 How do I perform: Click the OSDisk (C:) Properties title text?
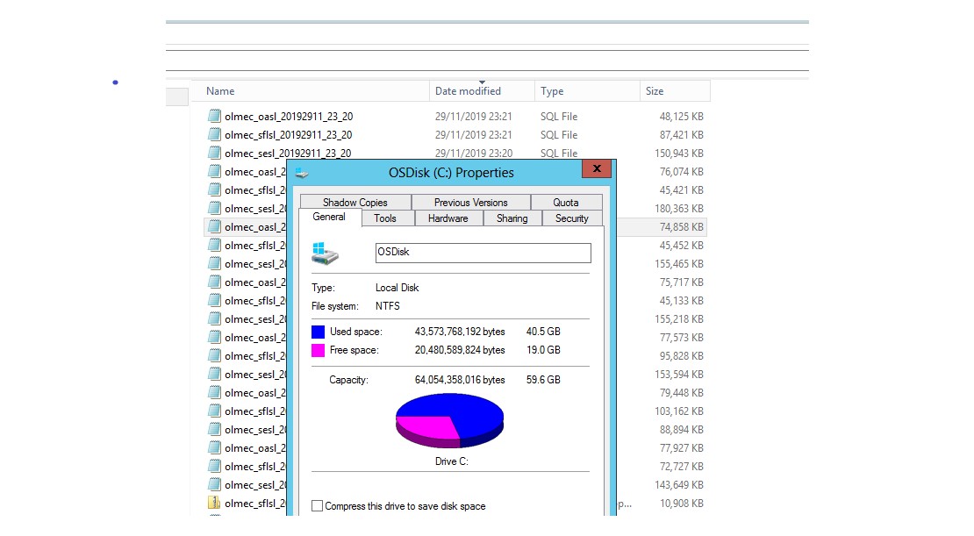(x=451, y=173)
